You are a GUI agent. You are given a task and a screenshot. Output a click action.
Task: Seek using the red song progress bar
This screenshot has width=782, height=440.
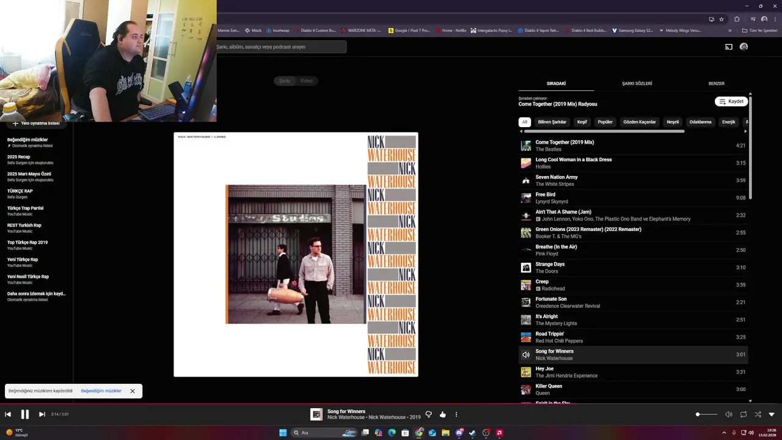(x=391, y=403)
